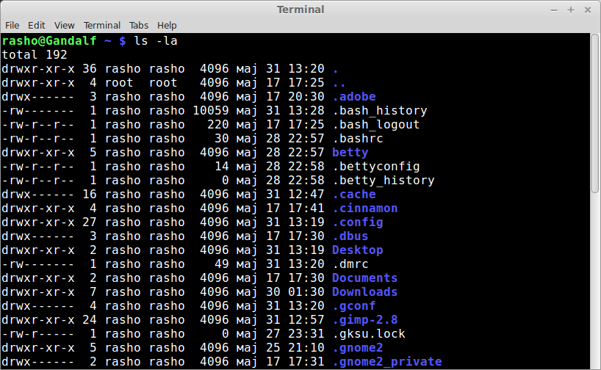Click the .adobe directory name

tap(354, 96)
